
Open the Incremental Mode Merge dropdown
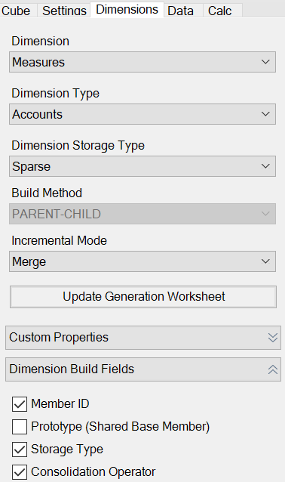coord(142,261)
